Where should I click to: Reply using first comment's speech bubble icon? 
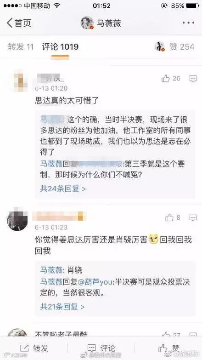point(193,79)
